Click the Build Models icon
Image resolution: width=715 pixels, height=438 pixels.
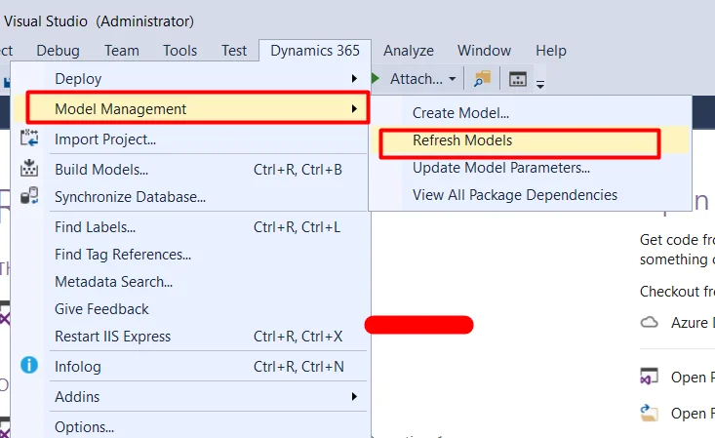click(x=29, y=169)
